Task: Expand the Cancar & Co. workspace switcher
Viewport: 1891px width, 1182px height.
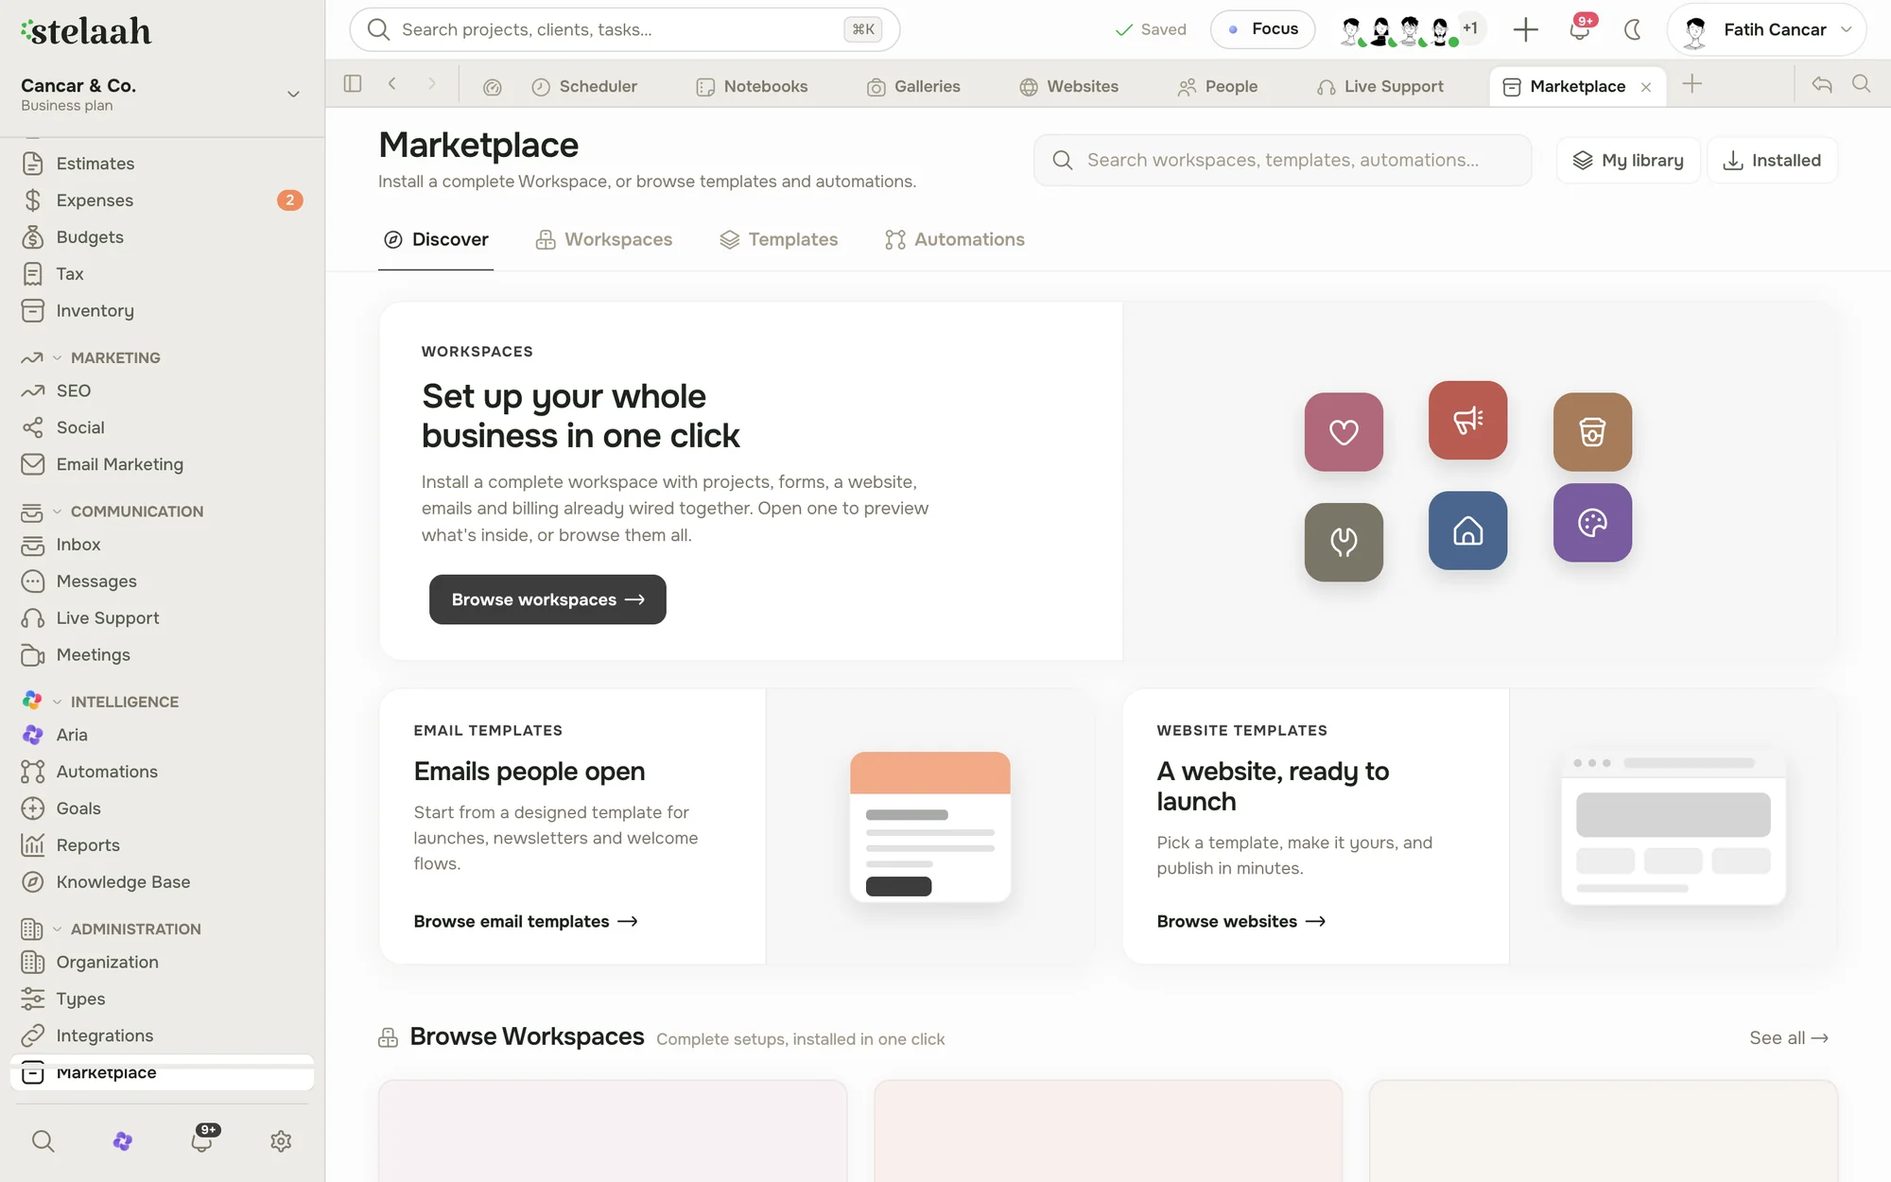Action: 162,94
